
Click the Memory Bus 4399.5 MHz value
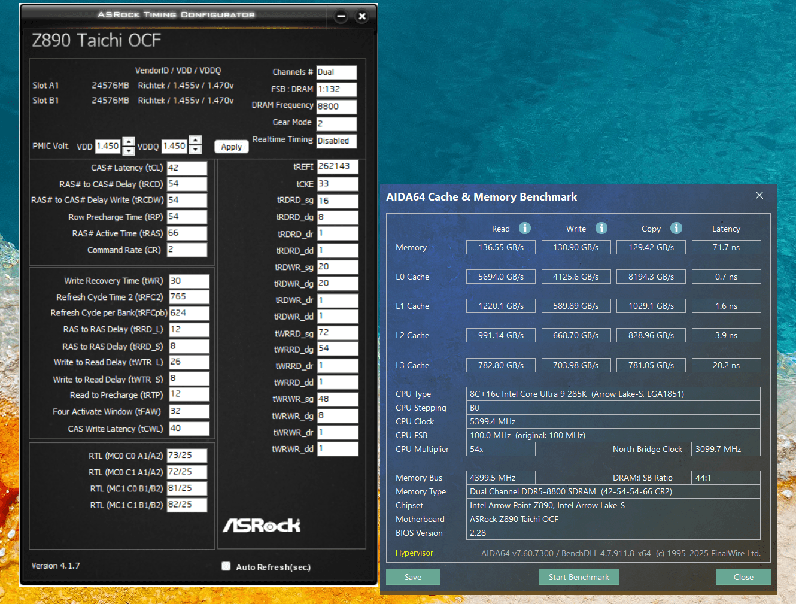[501, 478]
